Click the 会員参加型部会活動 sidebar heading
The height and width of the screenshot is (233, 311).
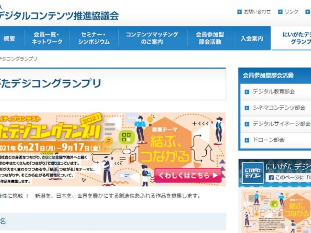[268, 75]
